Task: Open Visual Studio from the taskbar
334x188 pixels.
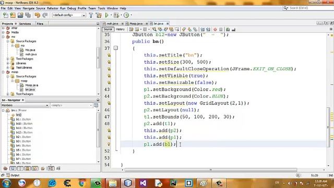Action: coord(143,183)
